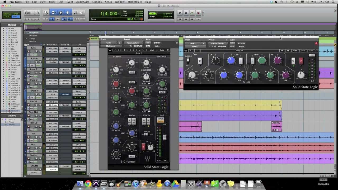Click E-Channel compressor threshold knob

162,70
